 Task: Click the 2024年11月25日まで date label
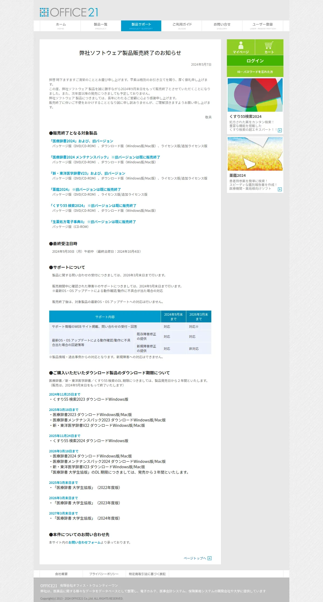pyautogui.click(x=65, y=394)
